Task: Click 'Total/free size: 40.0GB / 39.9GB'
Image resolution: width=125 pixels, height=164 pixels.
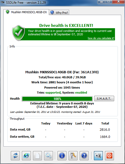Action: pyautogui.click(x=62, y=77)
